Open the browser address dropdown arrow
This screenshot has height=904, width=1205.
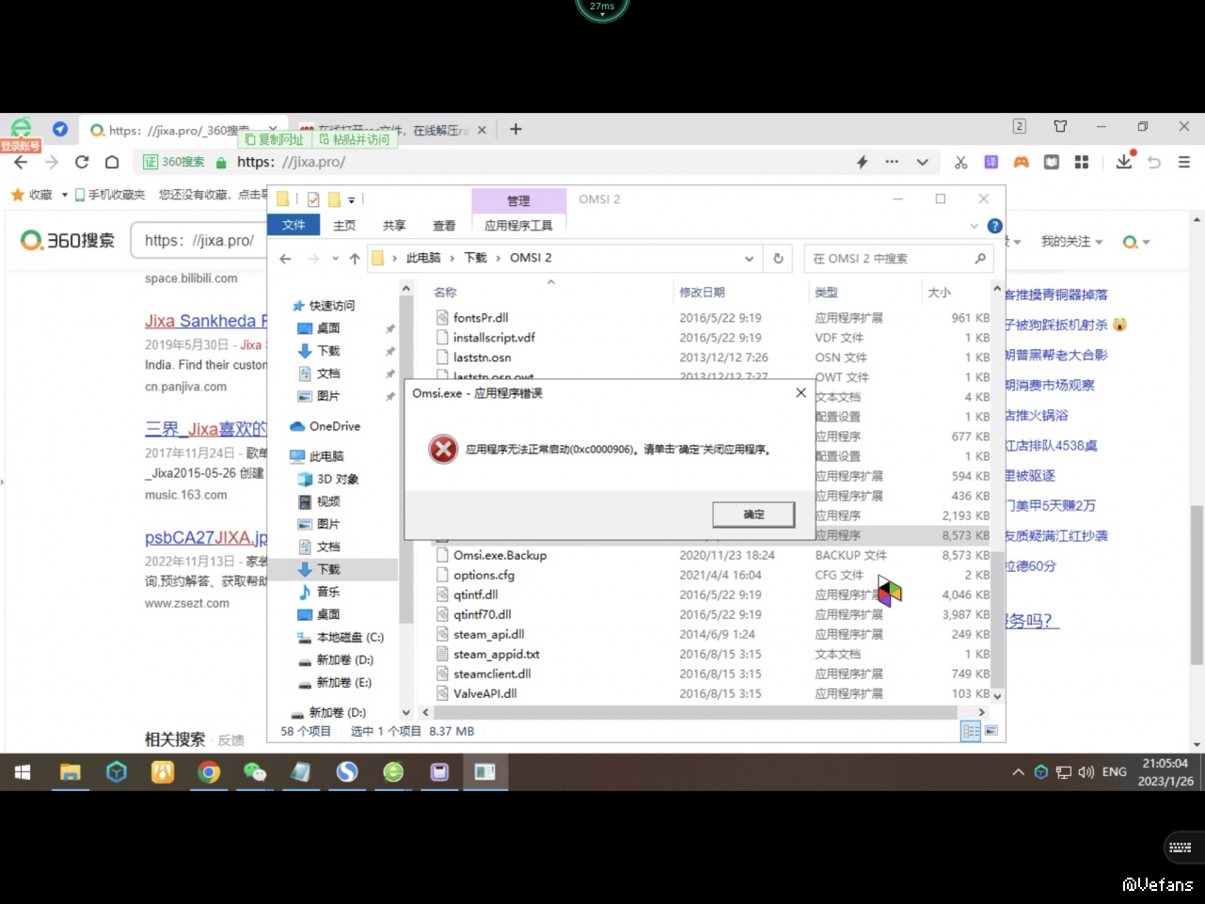(x=922, y=162)
